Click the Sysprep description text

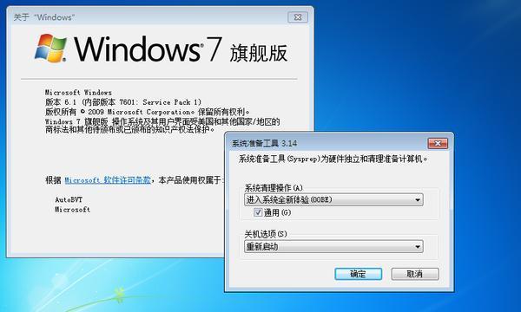333,159
